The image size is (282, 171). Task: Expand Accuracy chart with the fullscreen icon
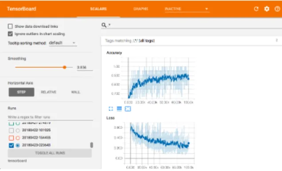tap(111, 109)
